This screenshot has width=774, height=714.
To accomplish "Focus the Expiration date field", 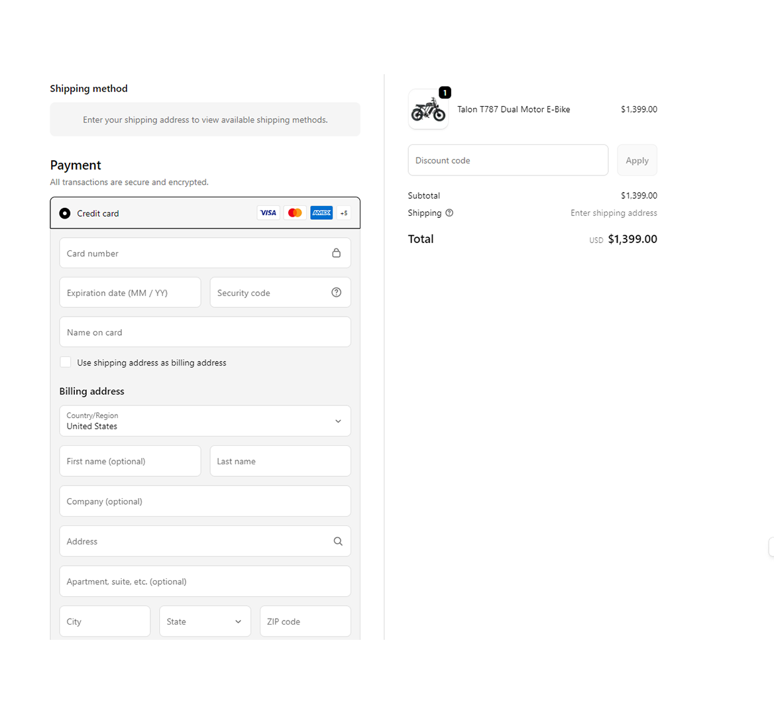I will pyautogui.click(x=130, y=293).
